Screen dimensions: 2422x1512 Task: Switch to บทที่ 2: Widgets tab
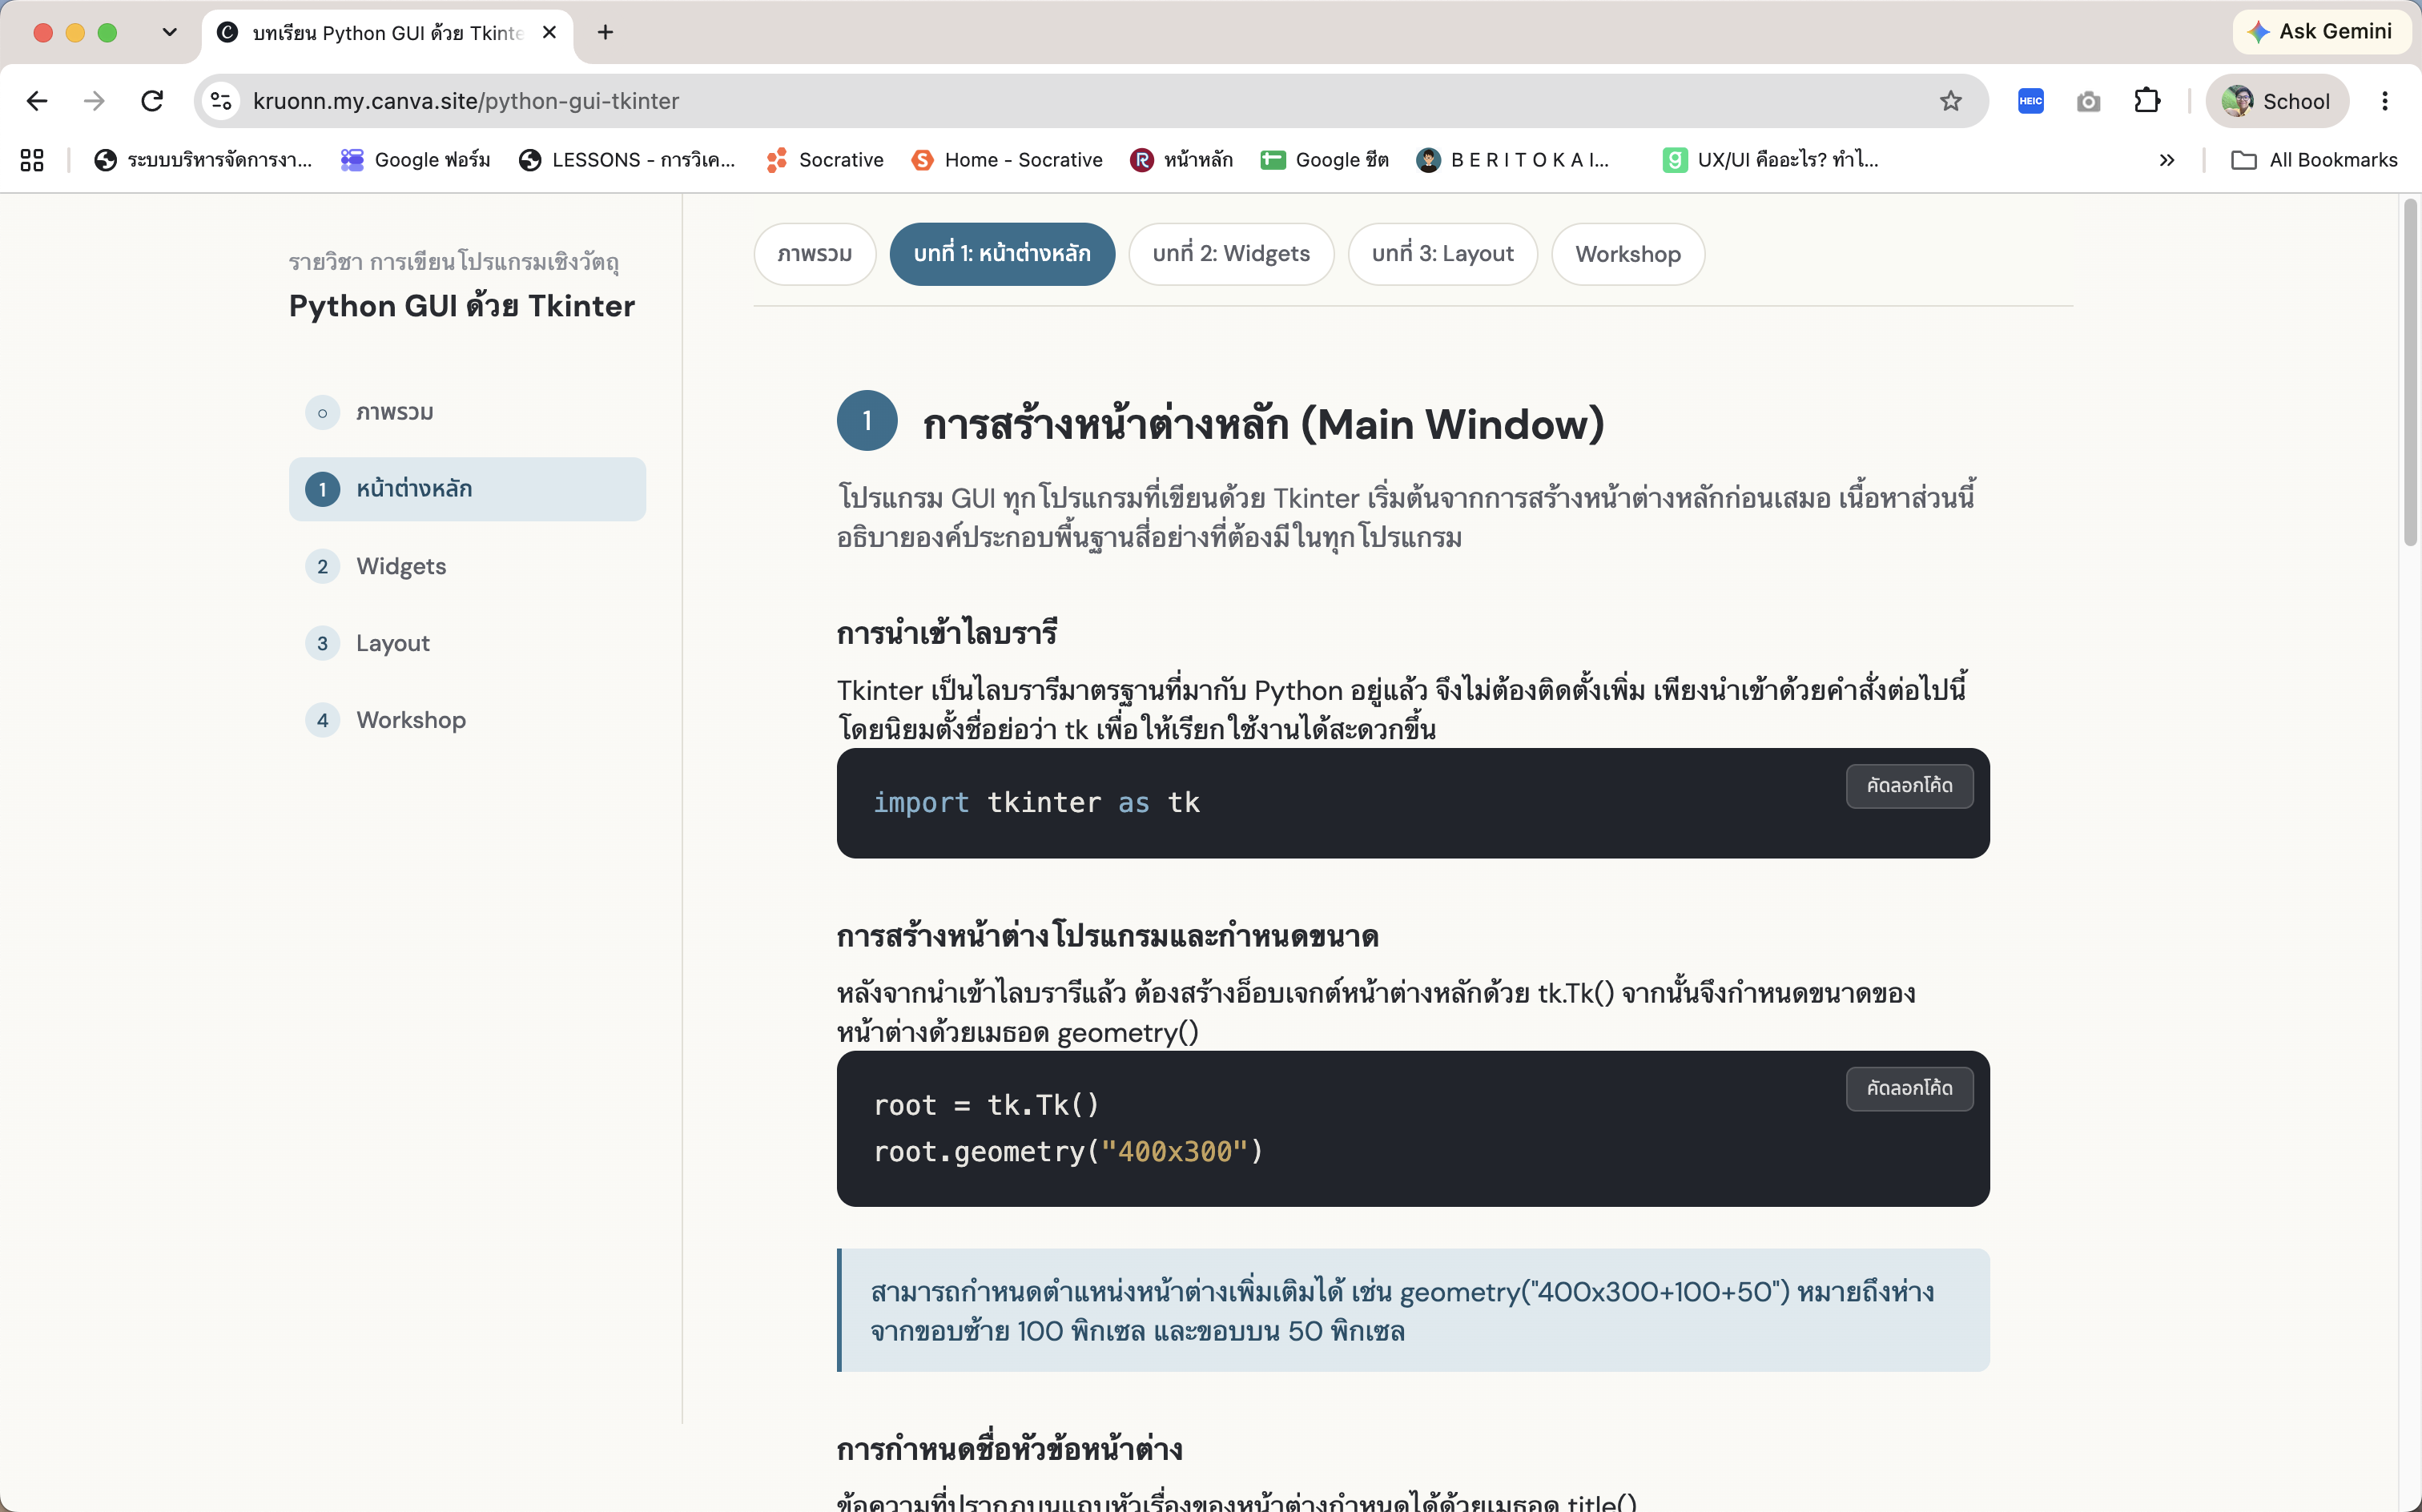tap(1231, 254)
